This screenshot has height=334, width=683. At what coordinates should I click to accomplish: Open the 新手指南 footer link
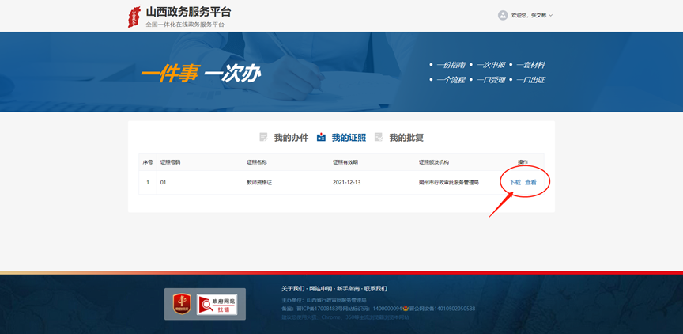348,289
